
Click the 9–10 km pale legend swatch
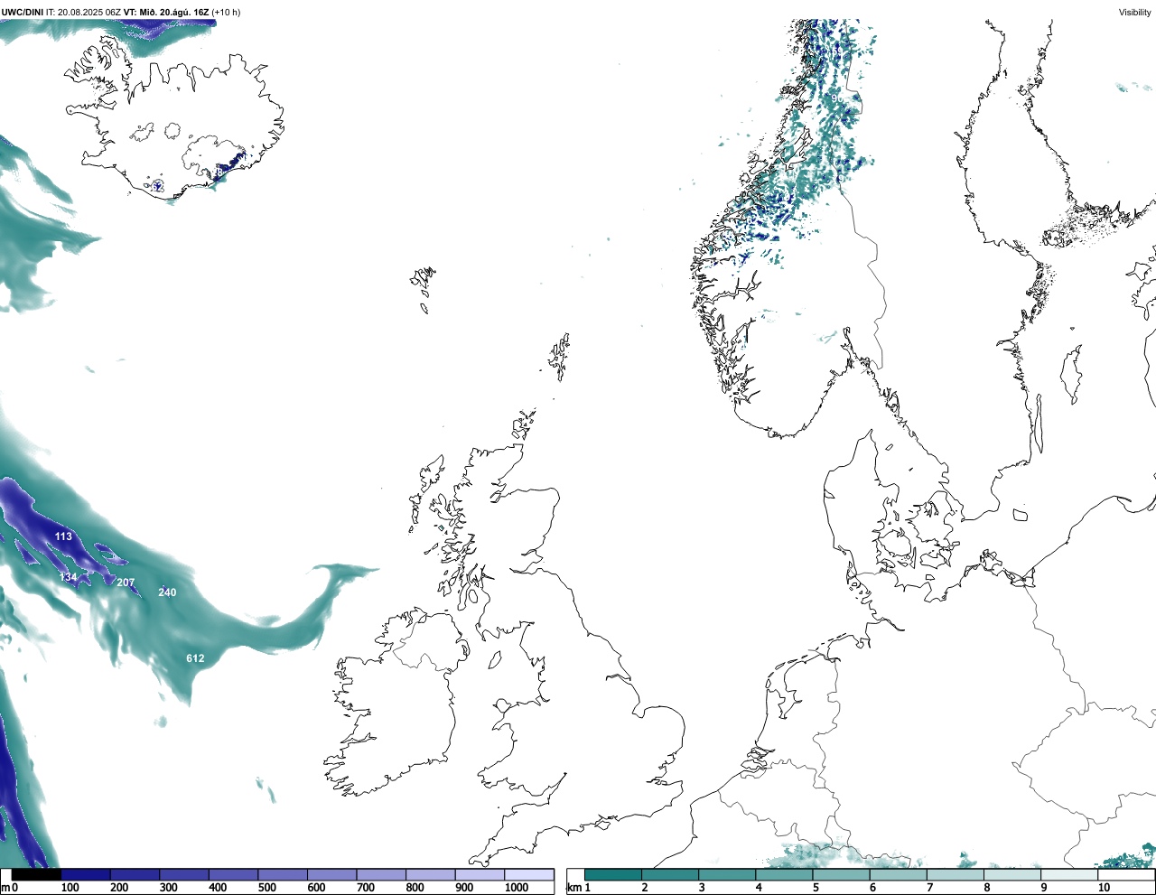[1069, 875]
